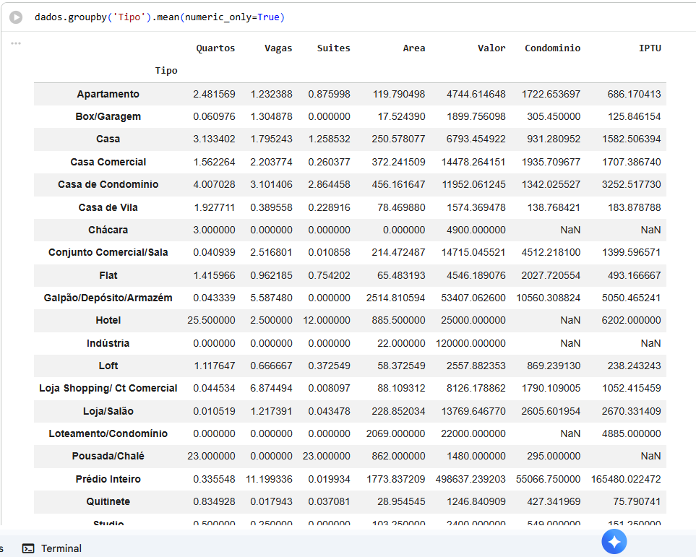Click Hotel Quartos value 25.500000
The image size is (696, 557).
(211, 320)
